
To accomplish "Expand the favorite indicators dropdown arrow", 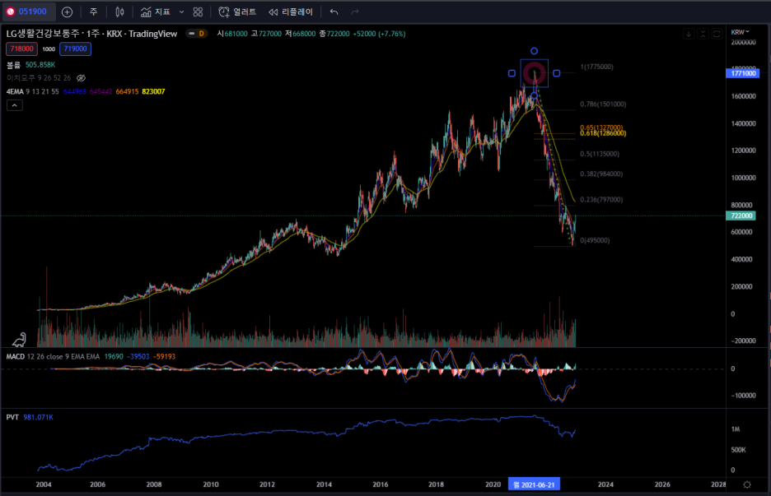I will pyautogui.click(x=181, y=12).
